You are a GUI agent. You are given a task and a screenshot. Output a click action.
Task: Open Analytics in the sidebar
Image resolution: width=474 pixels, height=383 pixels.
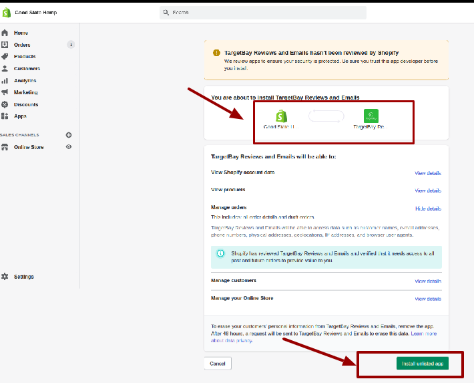click(x=25, y=80)
